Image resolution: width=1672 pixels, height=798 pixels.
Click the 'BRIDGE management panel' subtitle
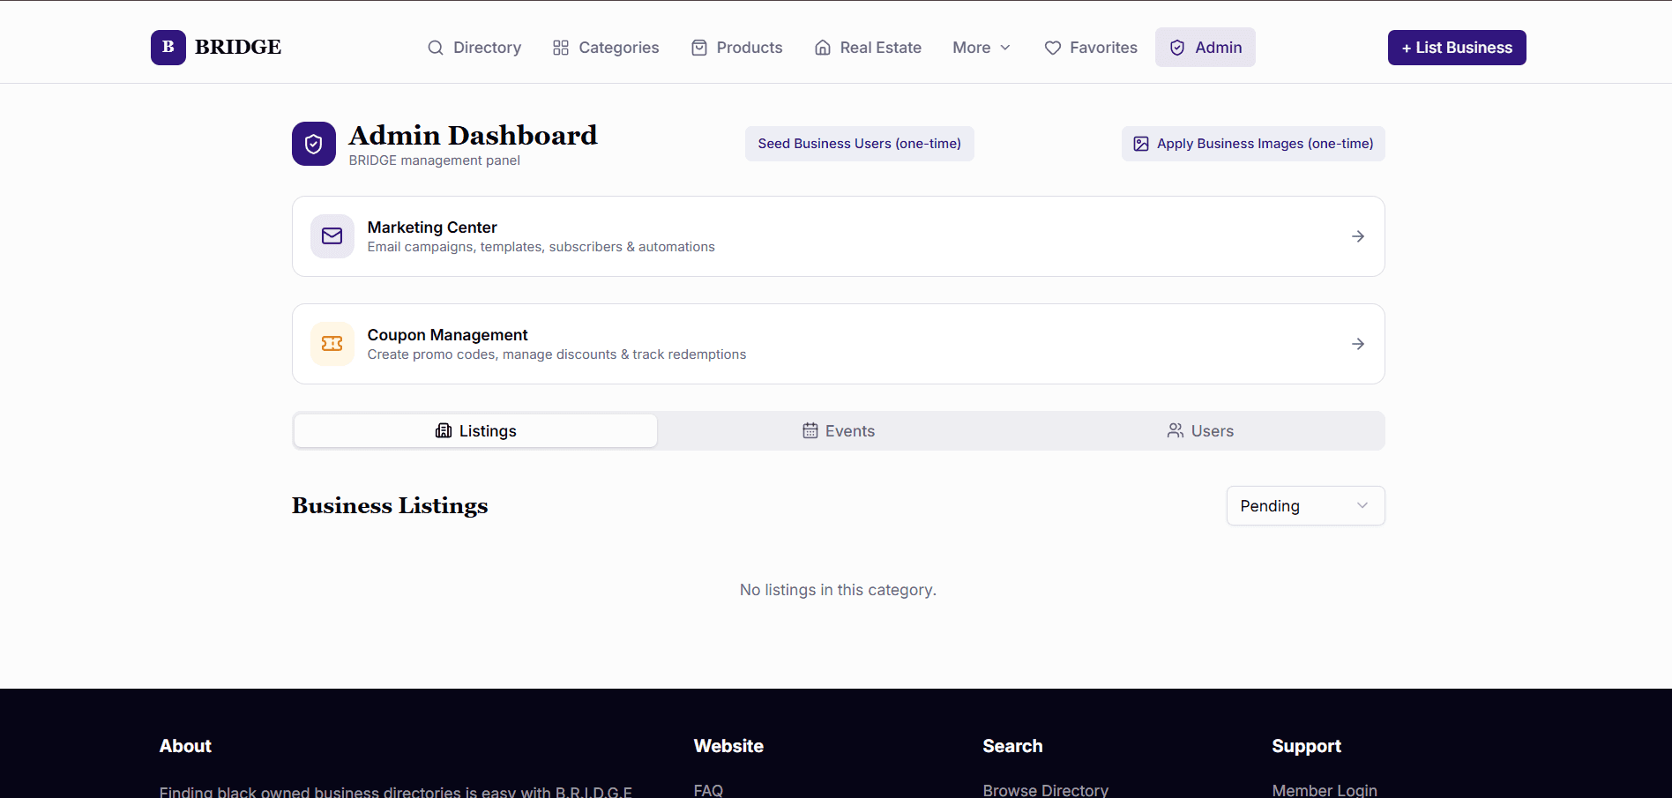434,160
